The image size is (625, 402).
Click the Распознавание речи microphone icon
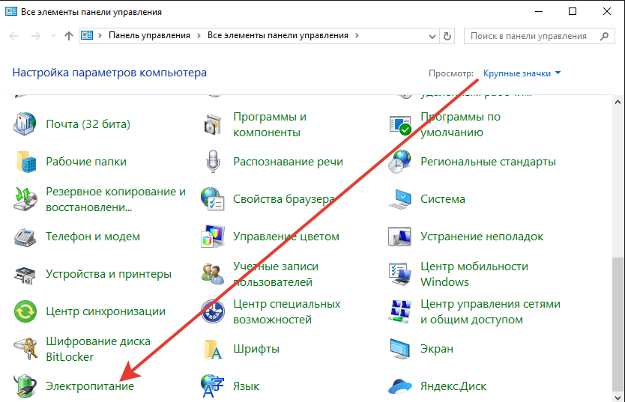pyautogui.click(x=213, y=161)
